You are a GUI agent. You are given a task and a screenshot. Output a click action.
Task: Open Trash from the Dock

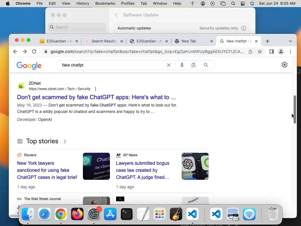point(273,214)
